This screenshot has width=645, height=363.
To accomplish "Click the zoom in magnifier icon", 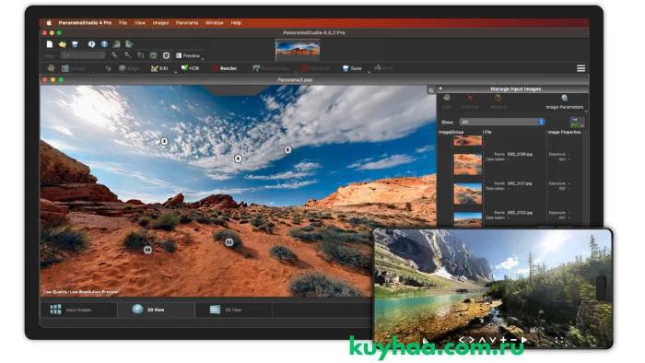I will pyautogui.click(x=115, y=55).
